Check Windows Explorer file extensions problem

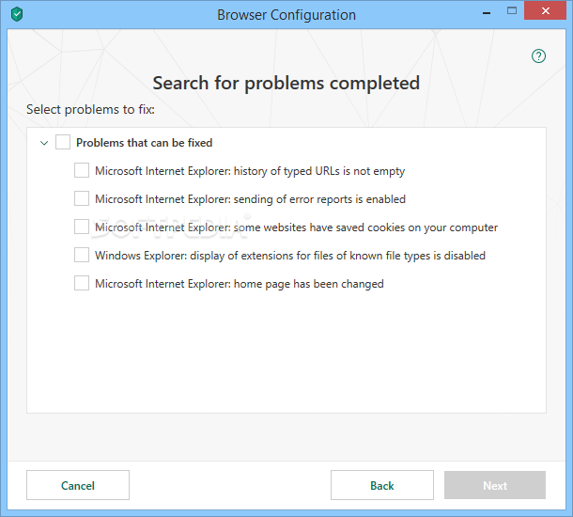click(x=82, y=255)
